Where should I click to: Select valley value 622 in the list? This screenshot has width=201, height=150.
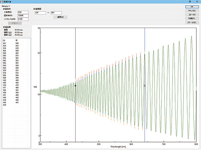[17, 46]
